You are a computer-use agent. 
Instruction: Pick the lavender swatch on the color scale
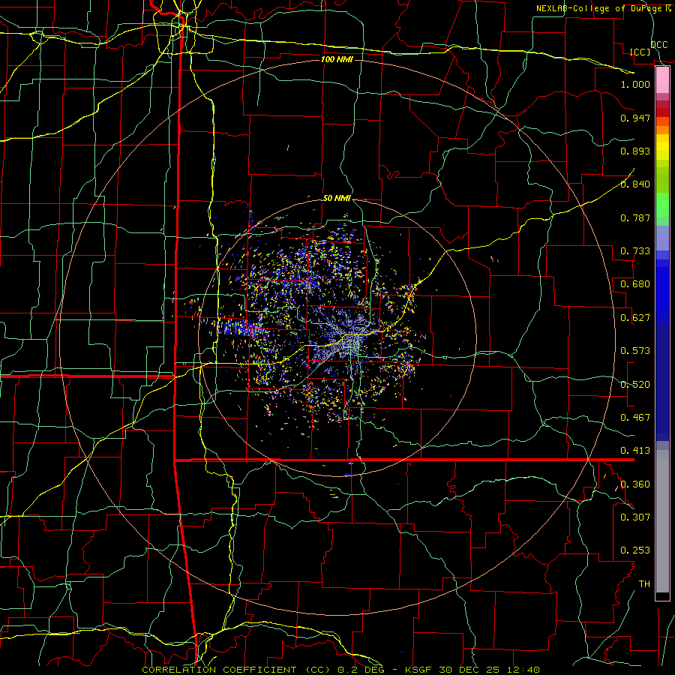pos(662,238)
